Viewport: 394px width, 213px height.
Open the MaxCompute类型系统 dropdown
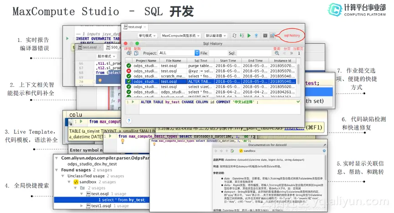tap(180, 36)
